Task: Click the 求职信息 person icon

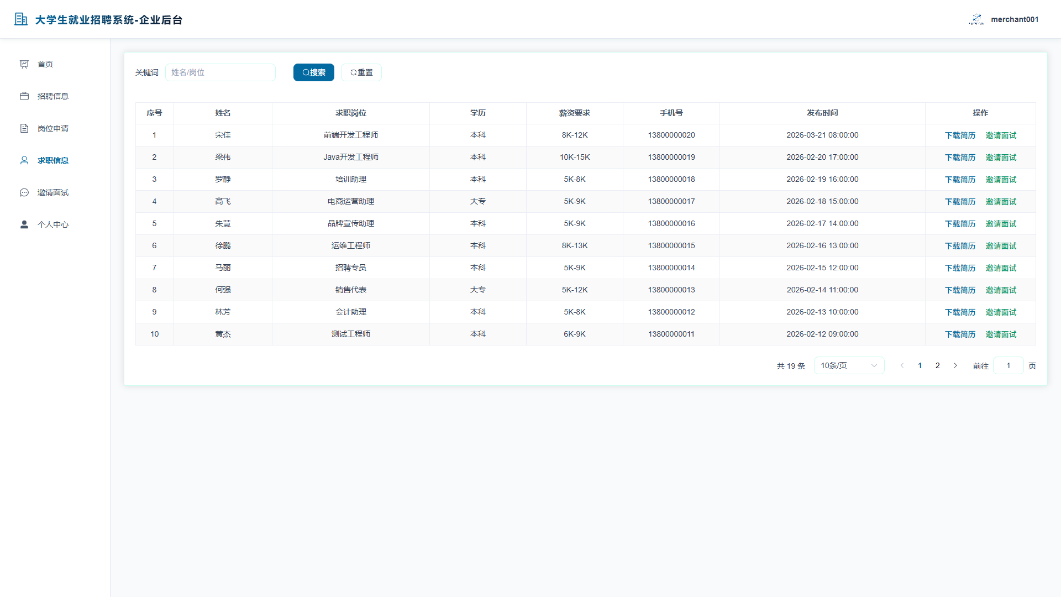Action: [x=24, y=160]
